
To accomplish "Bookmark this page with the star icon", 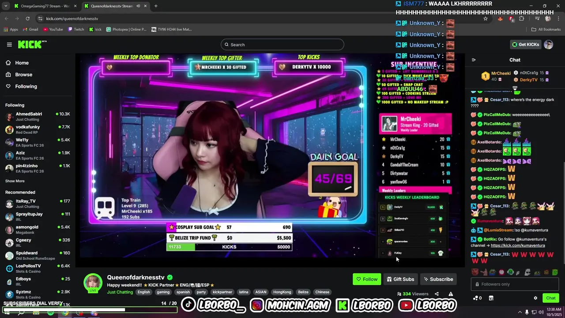I will (486, 19).
